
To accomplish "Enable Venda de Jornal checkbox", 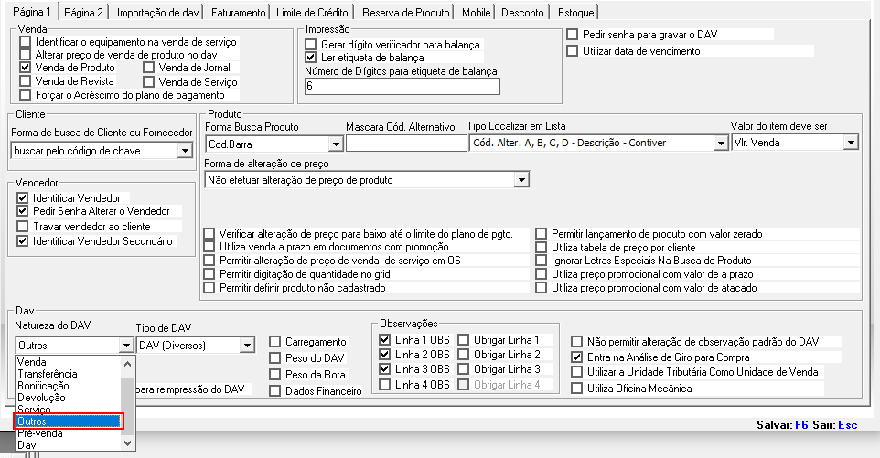I will pos(148,68).
